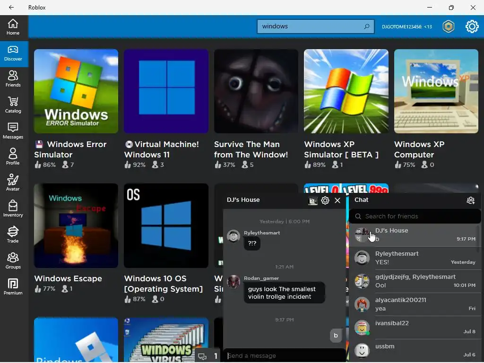Open the Friends page

pyautogui.click(x=13, y=79)
